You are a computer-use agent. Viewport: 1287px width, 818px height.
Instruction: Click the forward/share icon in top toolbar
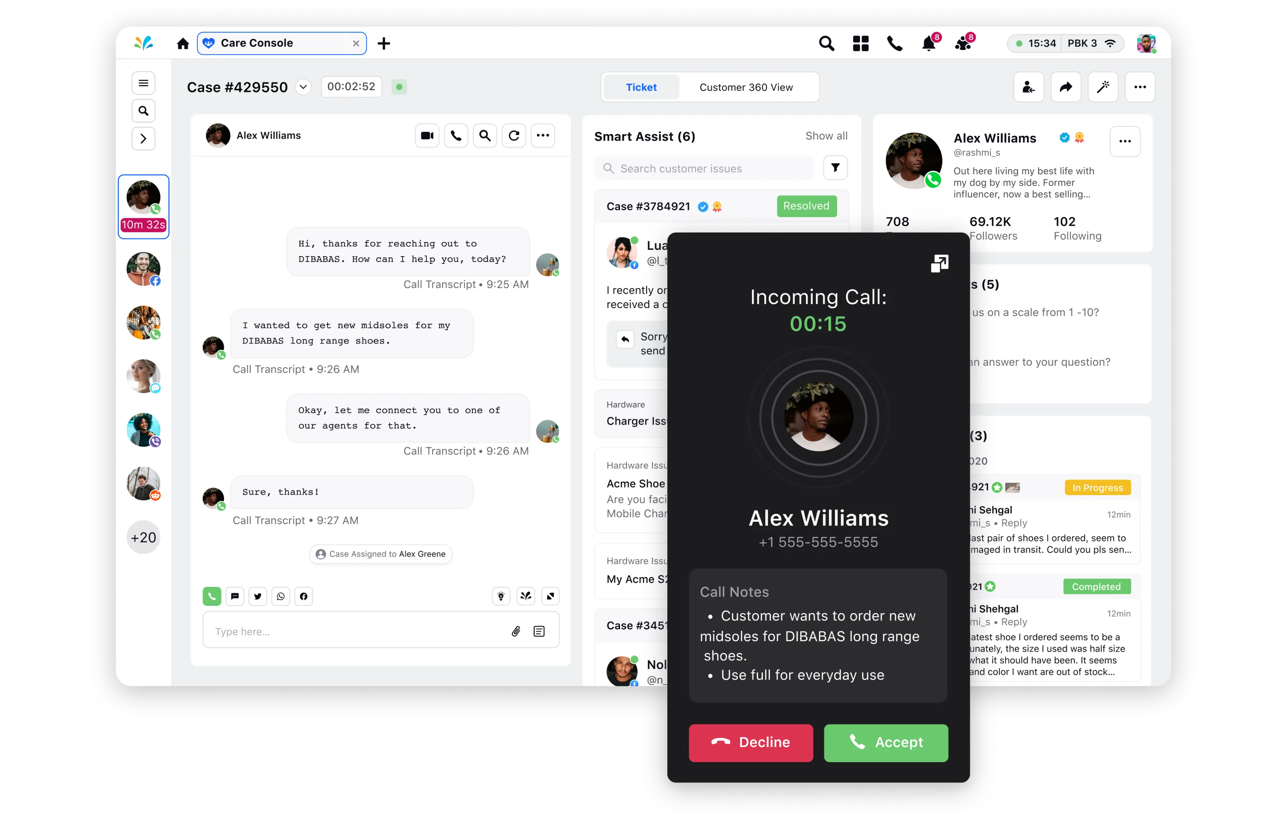[1066, 86]
